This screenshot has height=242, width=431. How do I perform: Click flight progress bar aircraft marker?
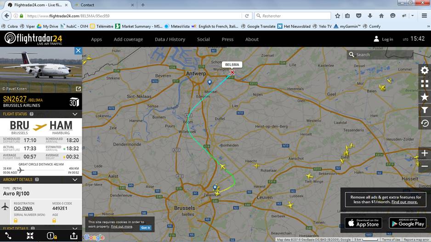21,170
